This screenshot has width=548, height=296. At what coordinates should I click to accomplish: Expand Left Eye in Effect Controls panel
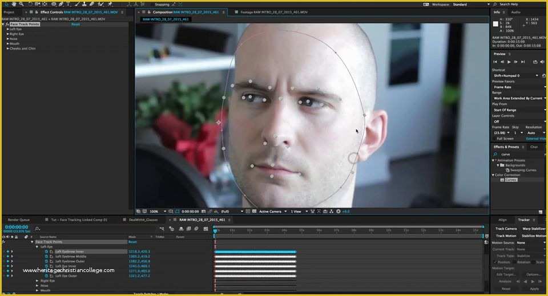7,29
